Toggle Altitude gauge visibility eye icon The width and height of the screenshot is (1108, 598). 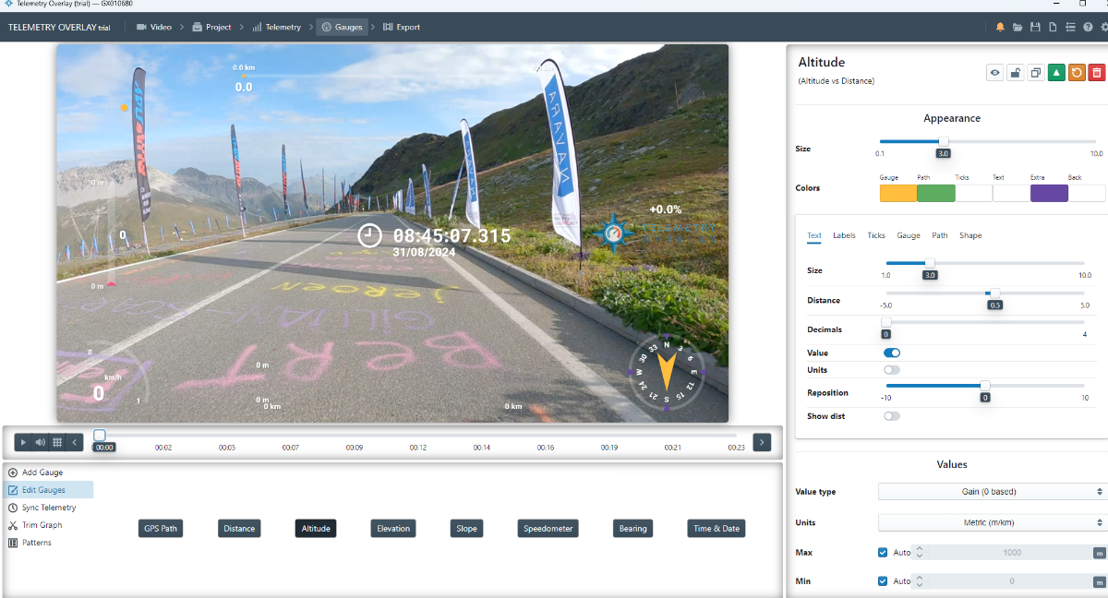pos(994,73)
